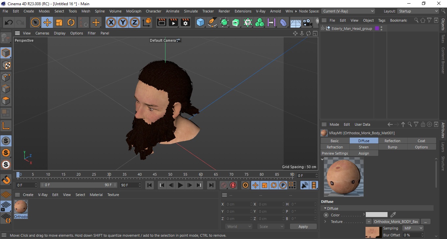Pick color with eyedropper icon
Viewport: 447px width, 239px height.
click(x=393, y=215)
